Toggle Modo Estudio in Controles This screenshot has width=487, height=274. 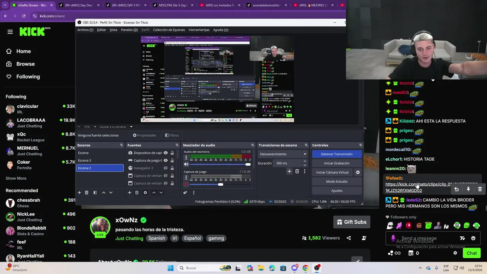(337, 182)
